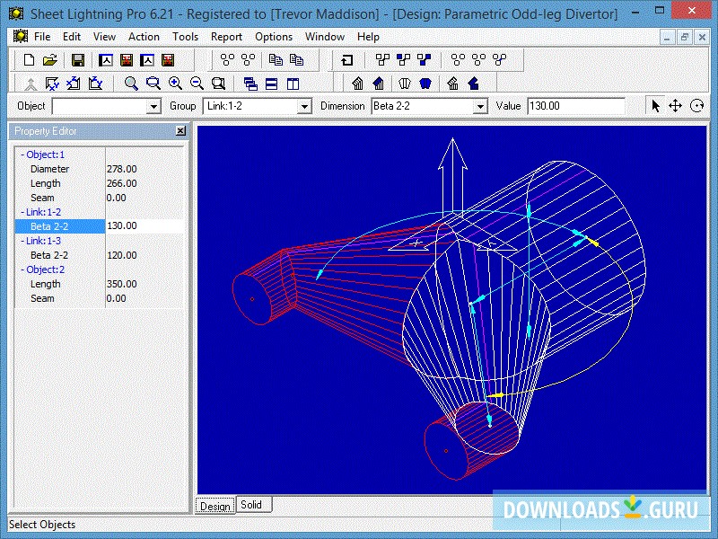718x539 pixels.
Task: Open an existing design file
Action: [x=52, y=60]
